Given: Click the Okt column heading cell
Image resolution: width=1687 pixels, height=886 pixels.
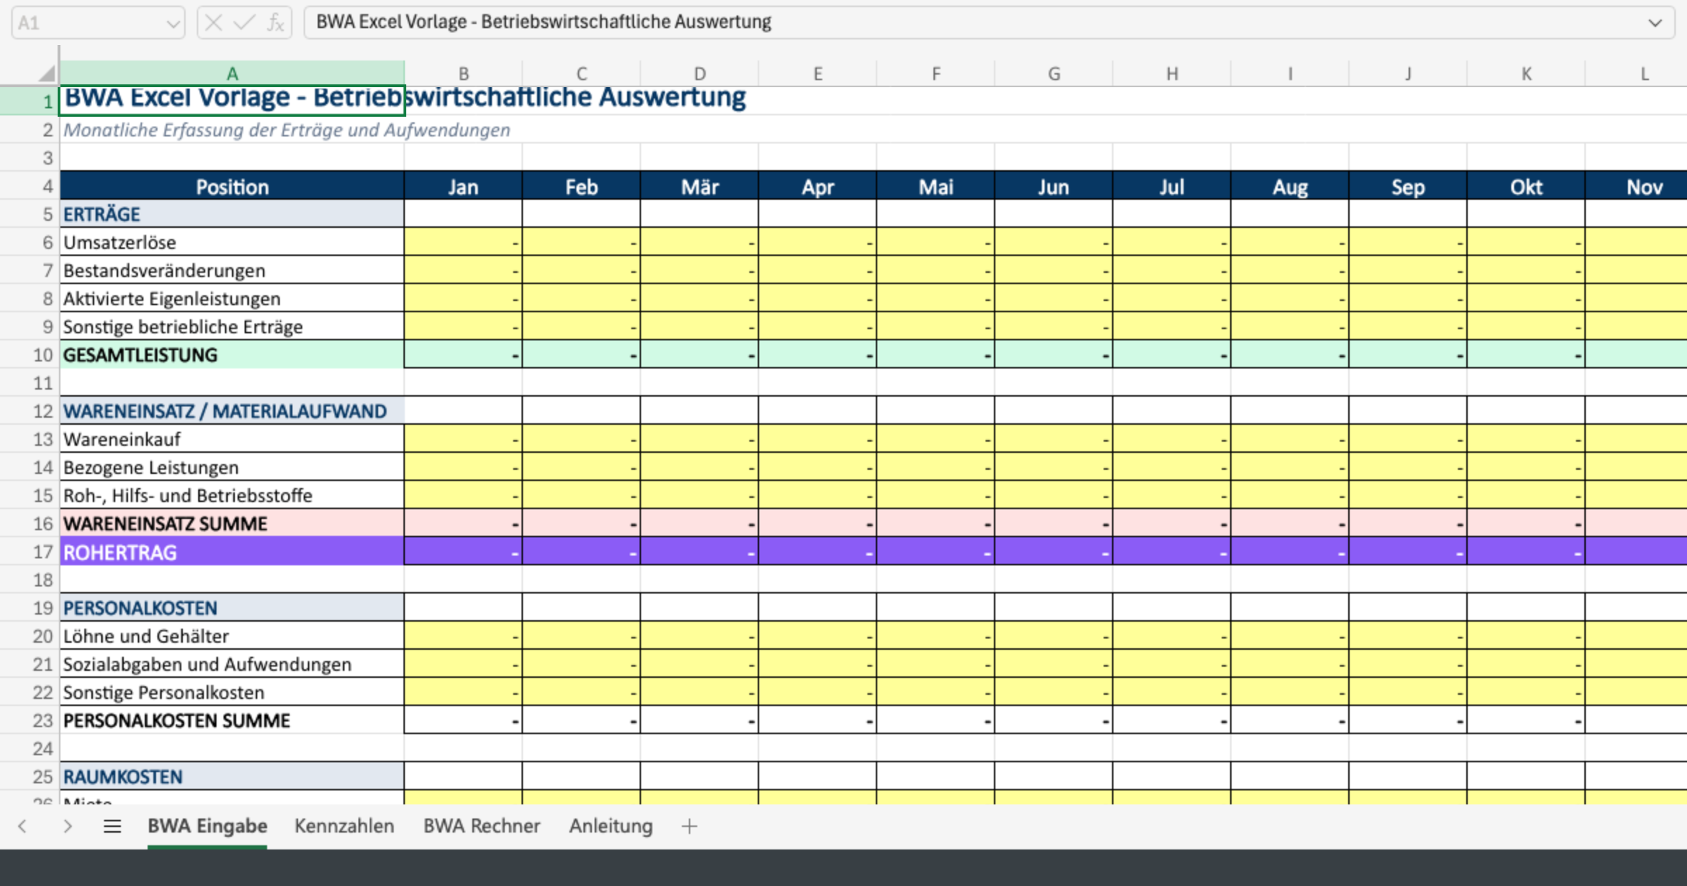Looking at the screenshot, I should coord(1526,186).
